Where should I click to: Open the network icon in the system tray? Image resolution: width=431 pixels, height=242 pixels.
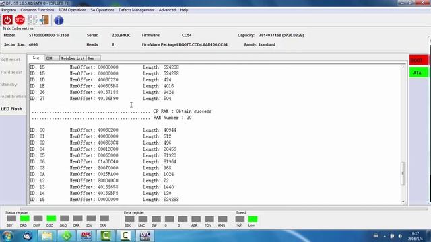click(x=392, y=236)
